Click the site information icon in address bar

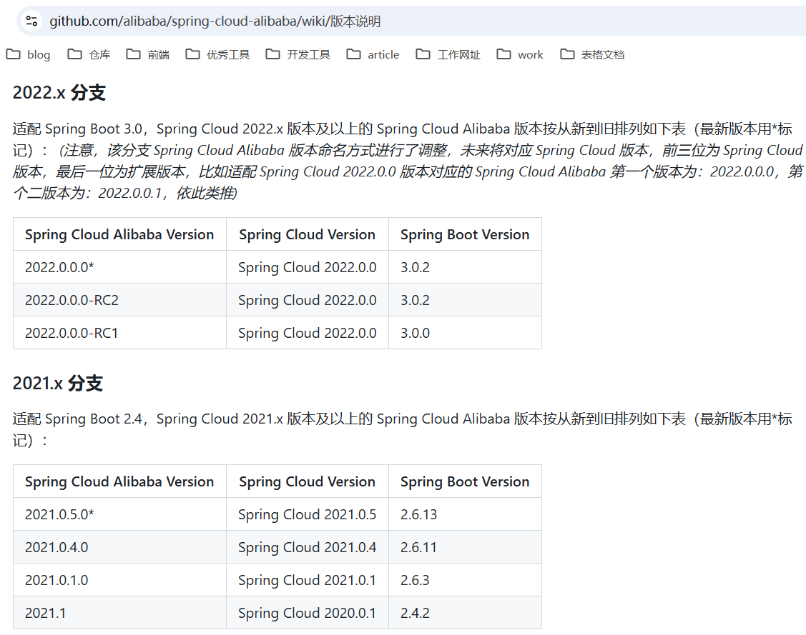click(31, 21)
